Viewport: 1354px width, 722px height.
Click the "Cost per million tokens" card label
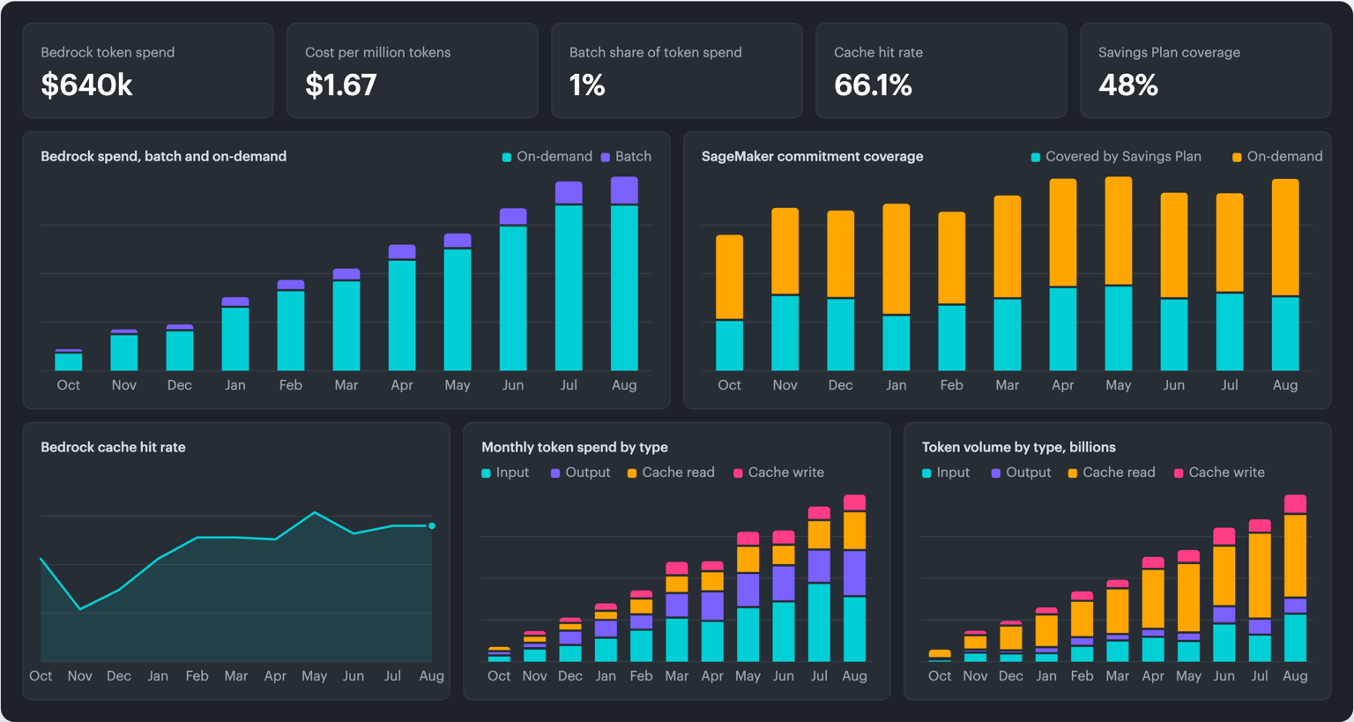click(377, 52)
